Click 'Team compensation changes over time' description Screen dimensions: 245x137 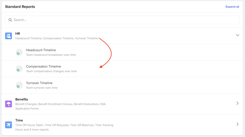tap(51, 71)
